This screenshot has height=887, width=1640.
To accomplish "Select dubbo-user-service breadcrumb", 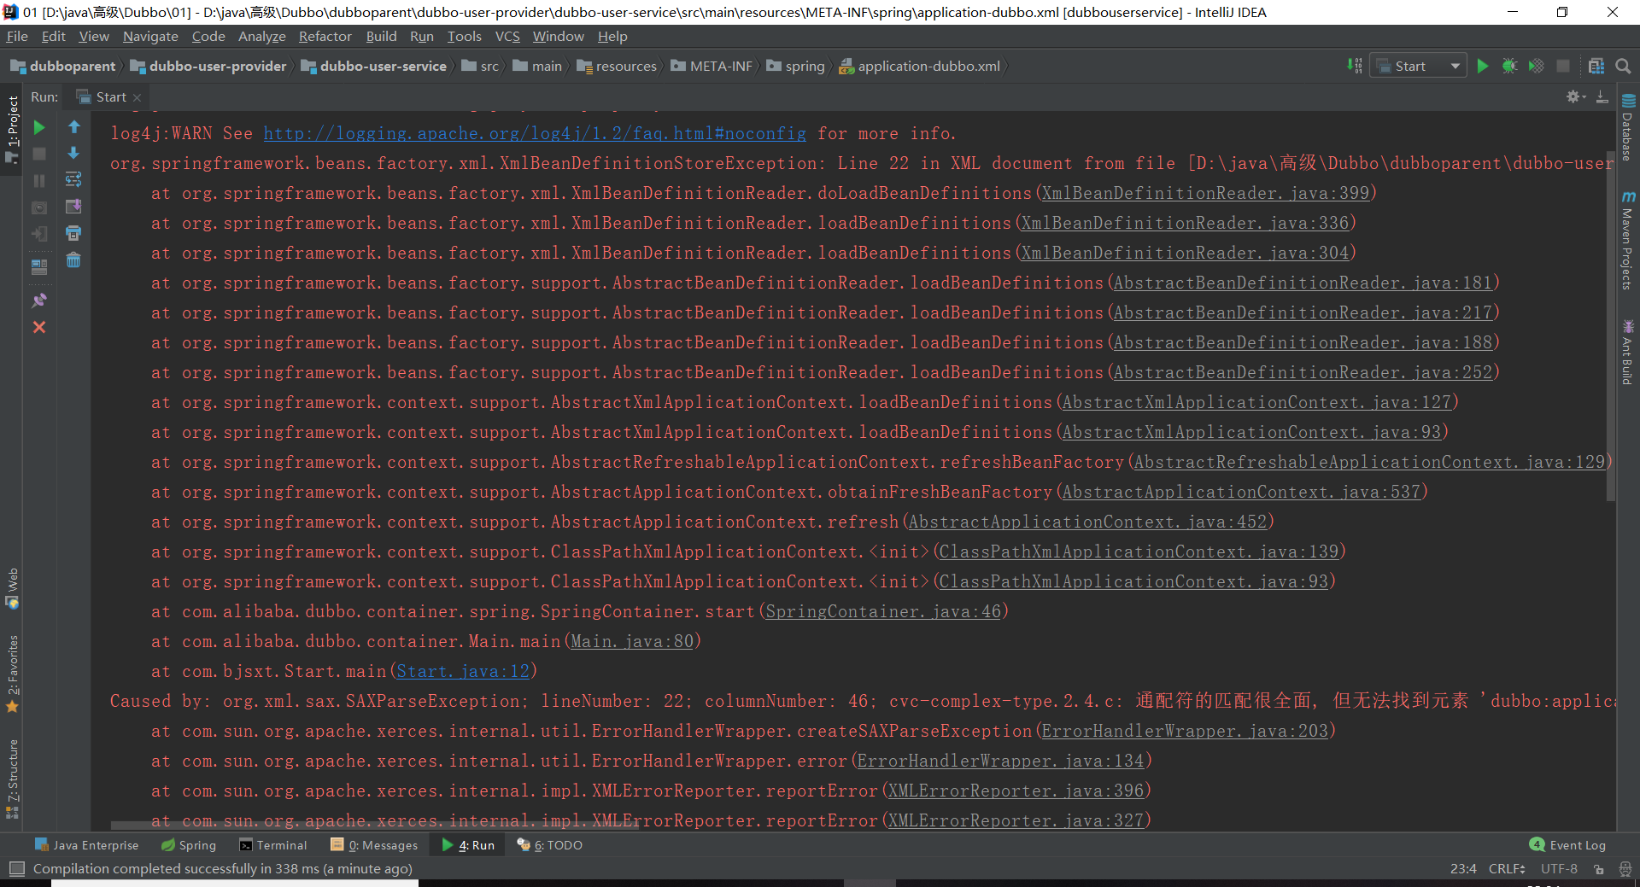I will [x=374, y=66].
